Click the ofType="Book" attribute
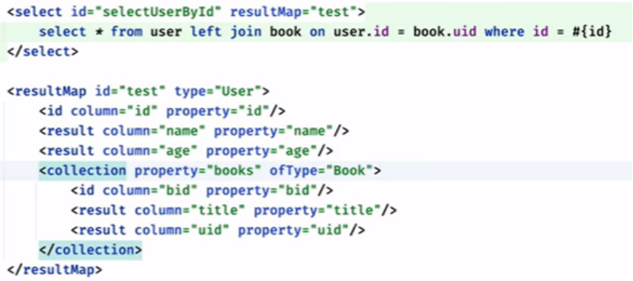Image resolution: width=633 pixels, height=281 pixels. click(321, 171)
